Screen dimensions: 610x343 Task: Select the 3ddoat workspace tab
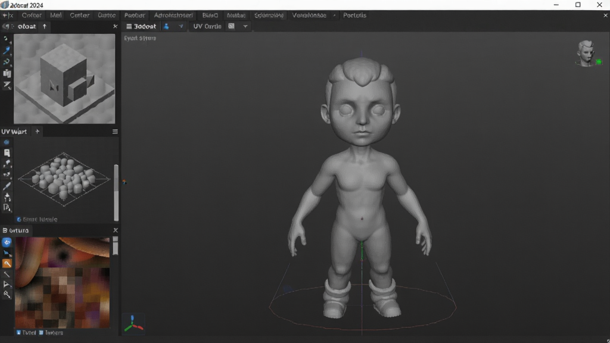141,26
